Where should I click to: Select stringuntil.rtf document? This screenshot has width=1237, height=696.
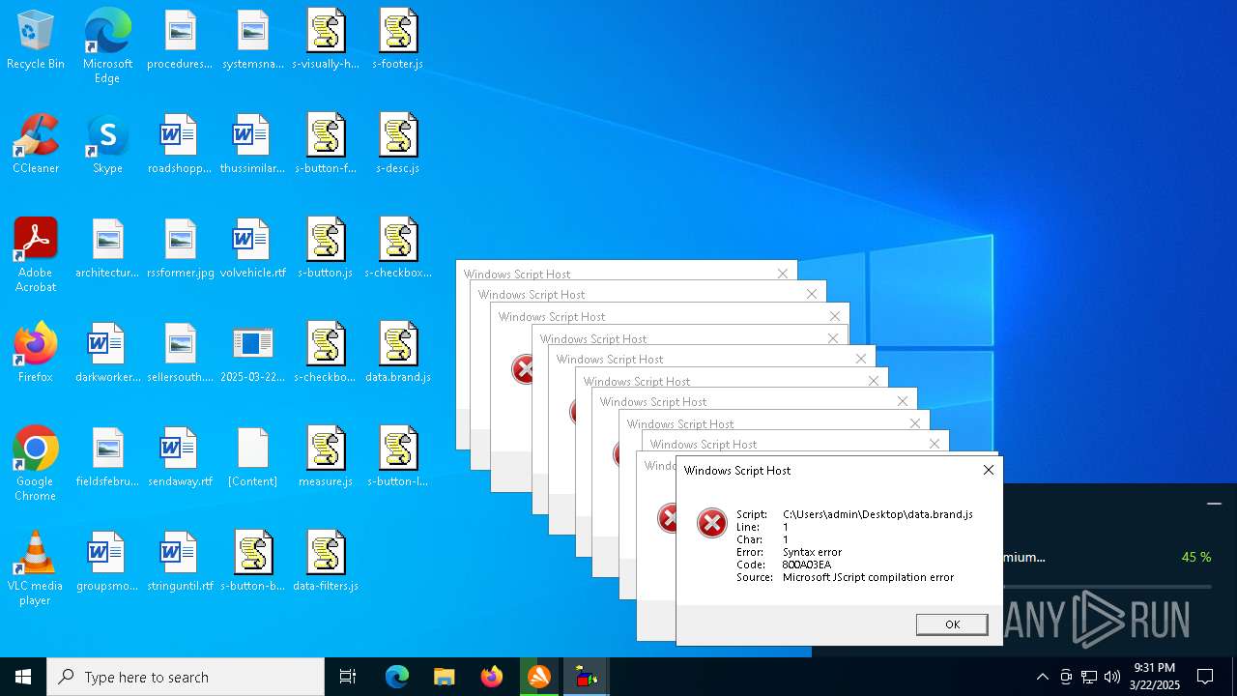pos(180,562)
